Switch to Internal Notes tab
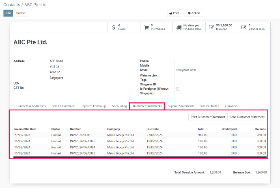The width and height of the screenshot is (280, 188). coord(210,106)
